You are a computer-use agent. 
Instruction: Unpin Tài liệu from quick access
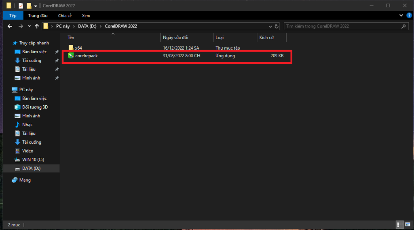[x=57, y=69]
